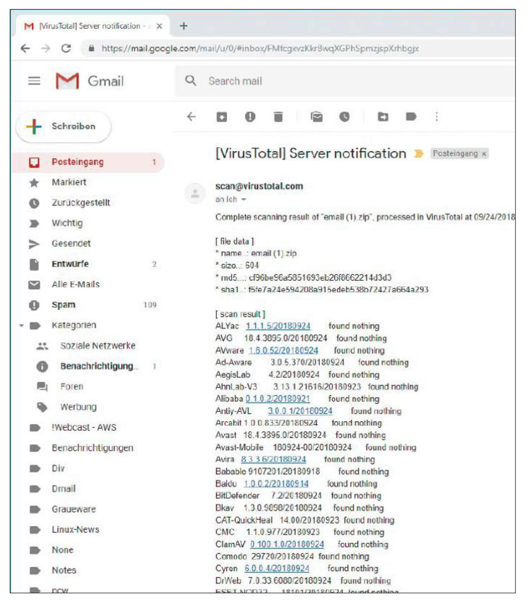This screenshot has height=600, width=530.
Task: Close the VirusTotal Server notification tab
Action: coord(159,26)
